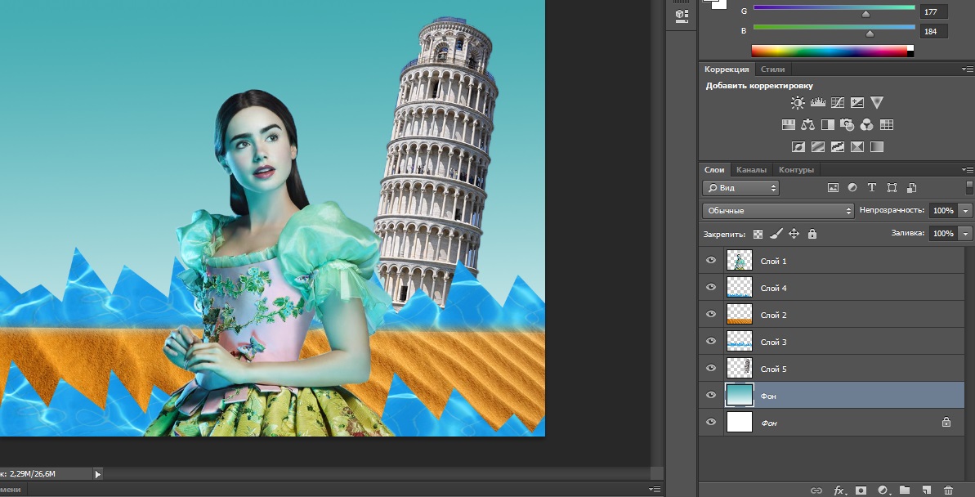Image resolution: width=975 pixels, height=497 pixels.
Task: Open the Вид layer filter dropdown
Action: 740,187
